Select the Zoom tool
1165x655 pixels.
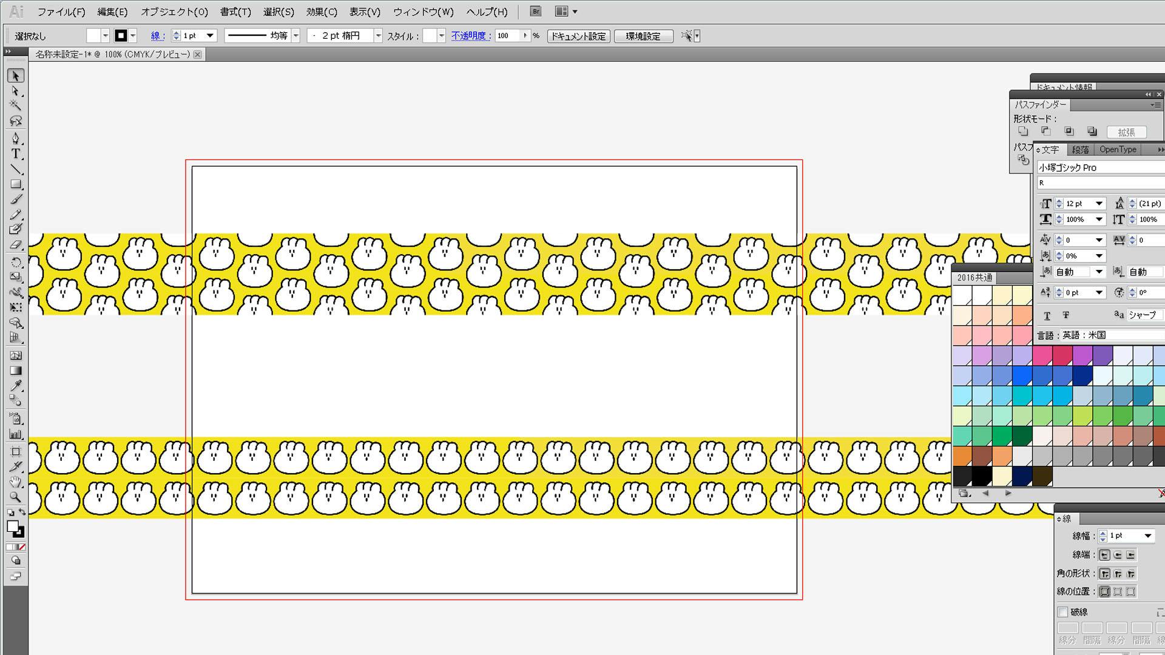16,497
